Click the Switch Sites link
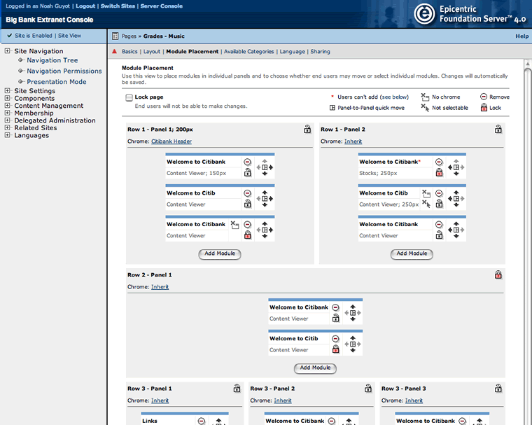532x425 pixels. [118, 6]
